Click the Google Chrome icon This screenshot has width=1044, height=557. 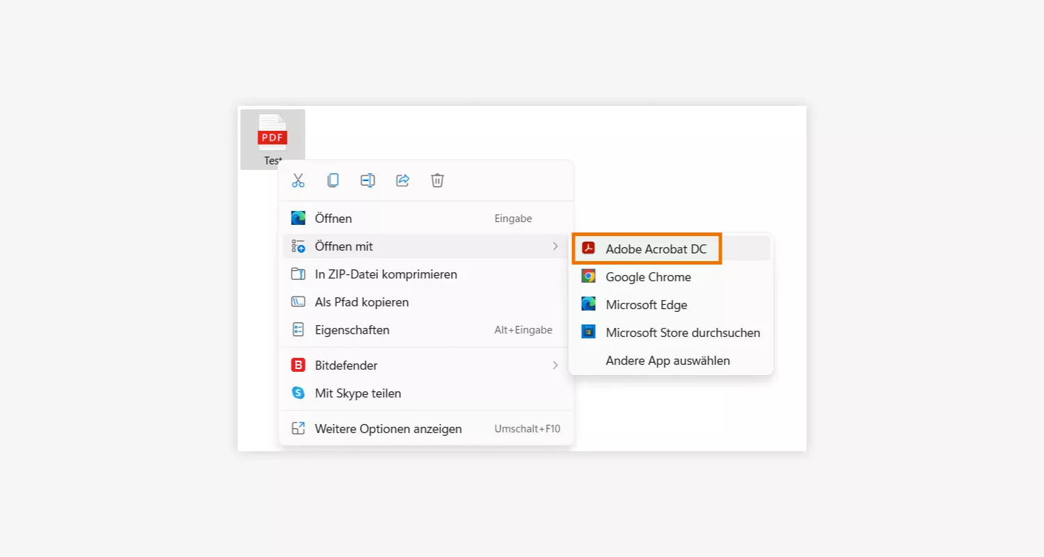(589, 276)
